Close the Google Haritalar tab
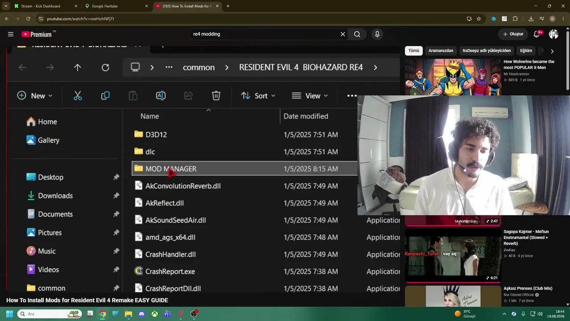 coord(147,6)
